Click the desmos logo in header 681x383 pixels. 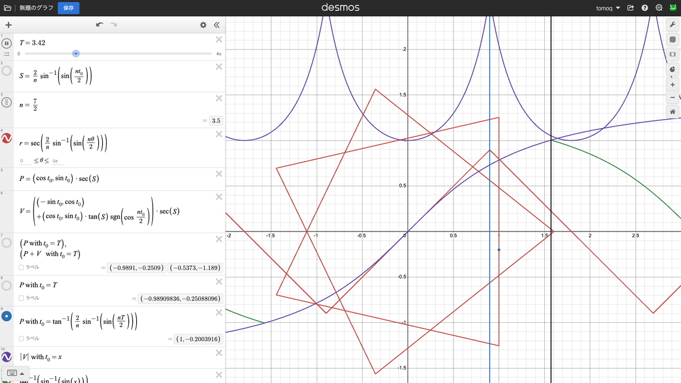(x=340, y=7)
